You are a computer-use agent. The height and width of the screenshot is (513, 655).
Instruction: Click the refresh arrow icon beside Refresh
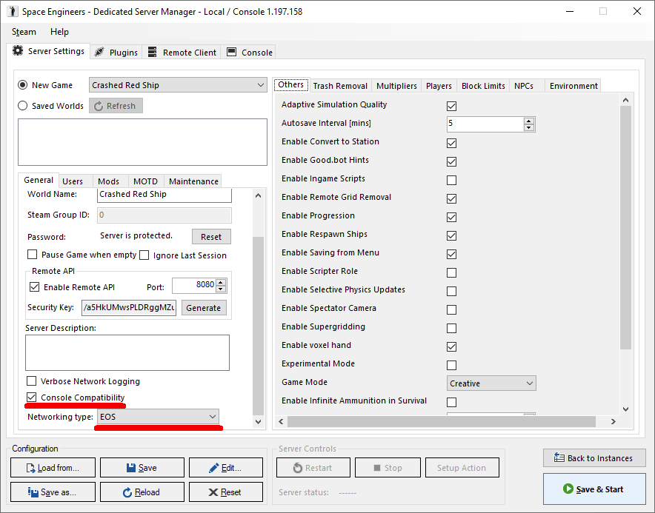(x=99, y=106)
